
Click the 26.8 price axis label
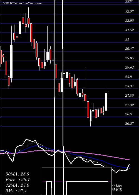click(128, 114)
